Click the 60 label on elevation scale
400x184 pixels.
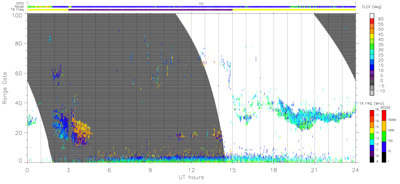click(380, 18)
